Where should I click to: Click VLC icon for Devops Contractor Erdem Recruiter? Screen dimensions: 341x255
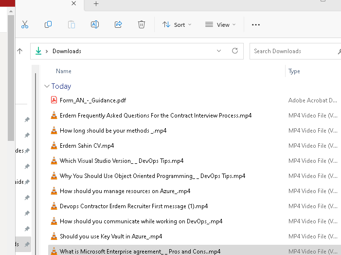tap(54, 206)
